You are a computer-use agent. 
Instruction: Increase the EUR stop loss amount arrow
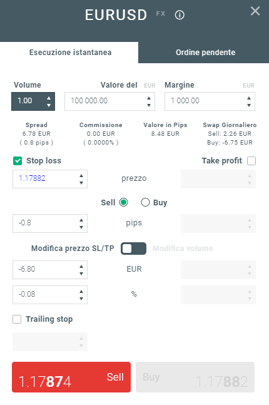81,266
